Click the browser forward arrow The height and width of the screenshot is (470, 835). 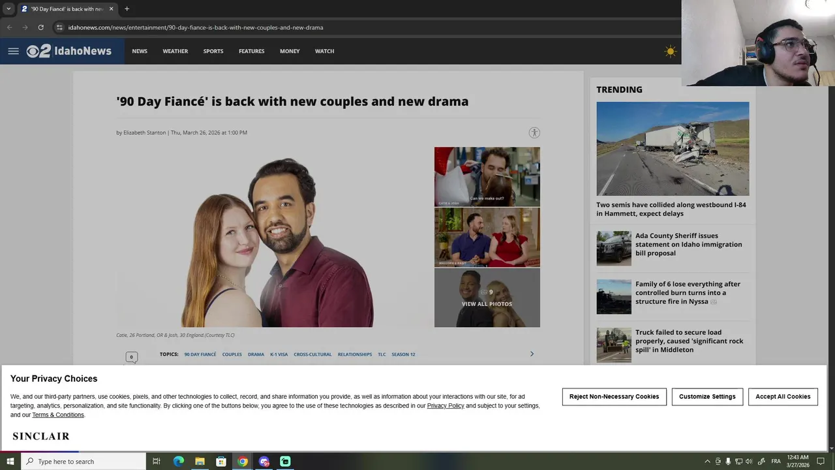tap(25, 27)
